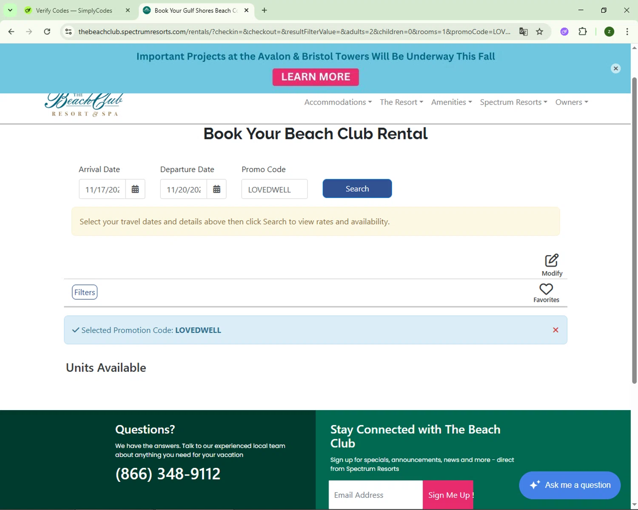Click the Promo Code field with LOVEDWELL
Viewport: 638px width, 510px height.
point(274,189)
